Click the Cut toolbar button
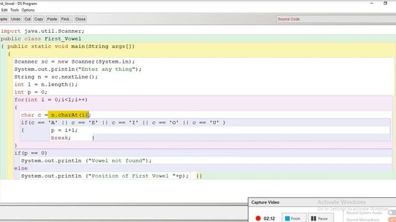 pos(27,19)
